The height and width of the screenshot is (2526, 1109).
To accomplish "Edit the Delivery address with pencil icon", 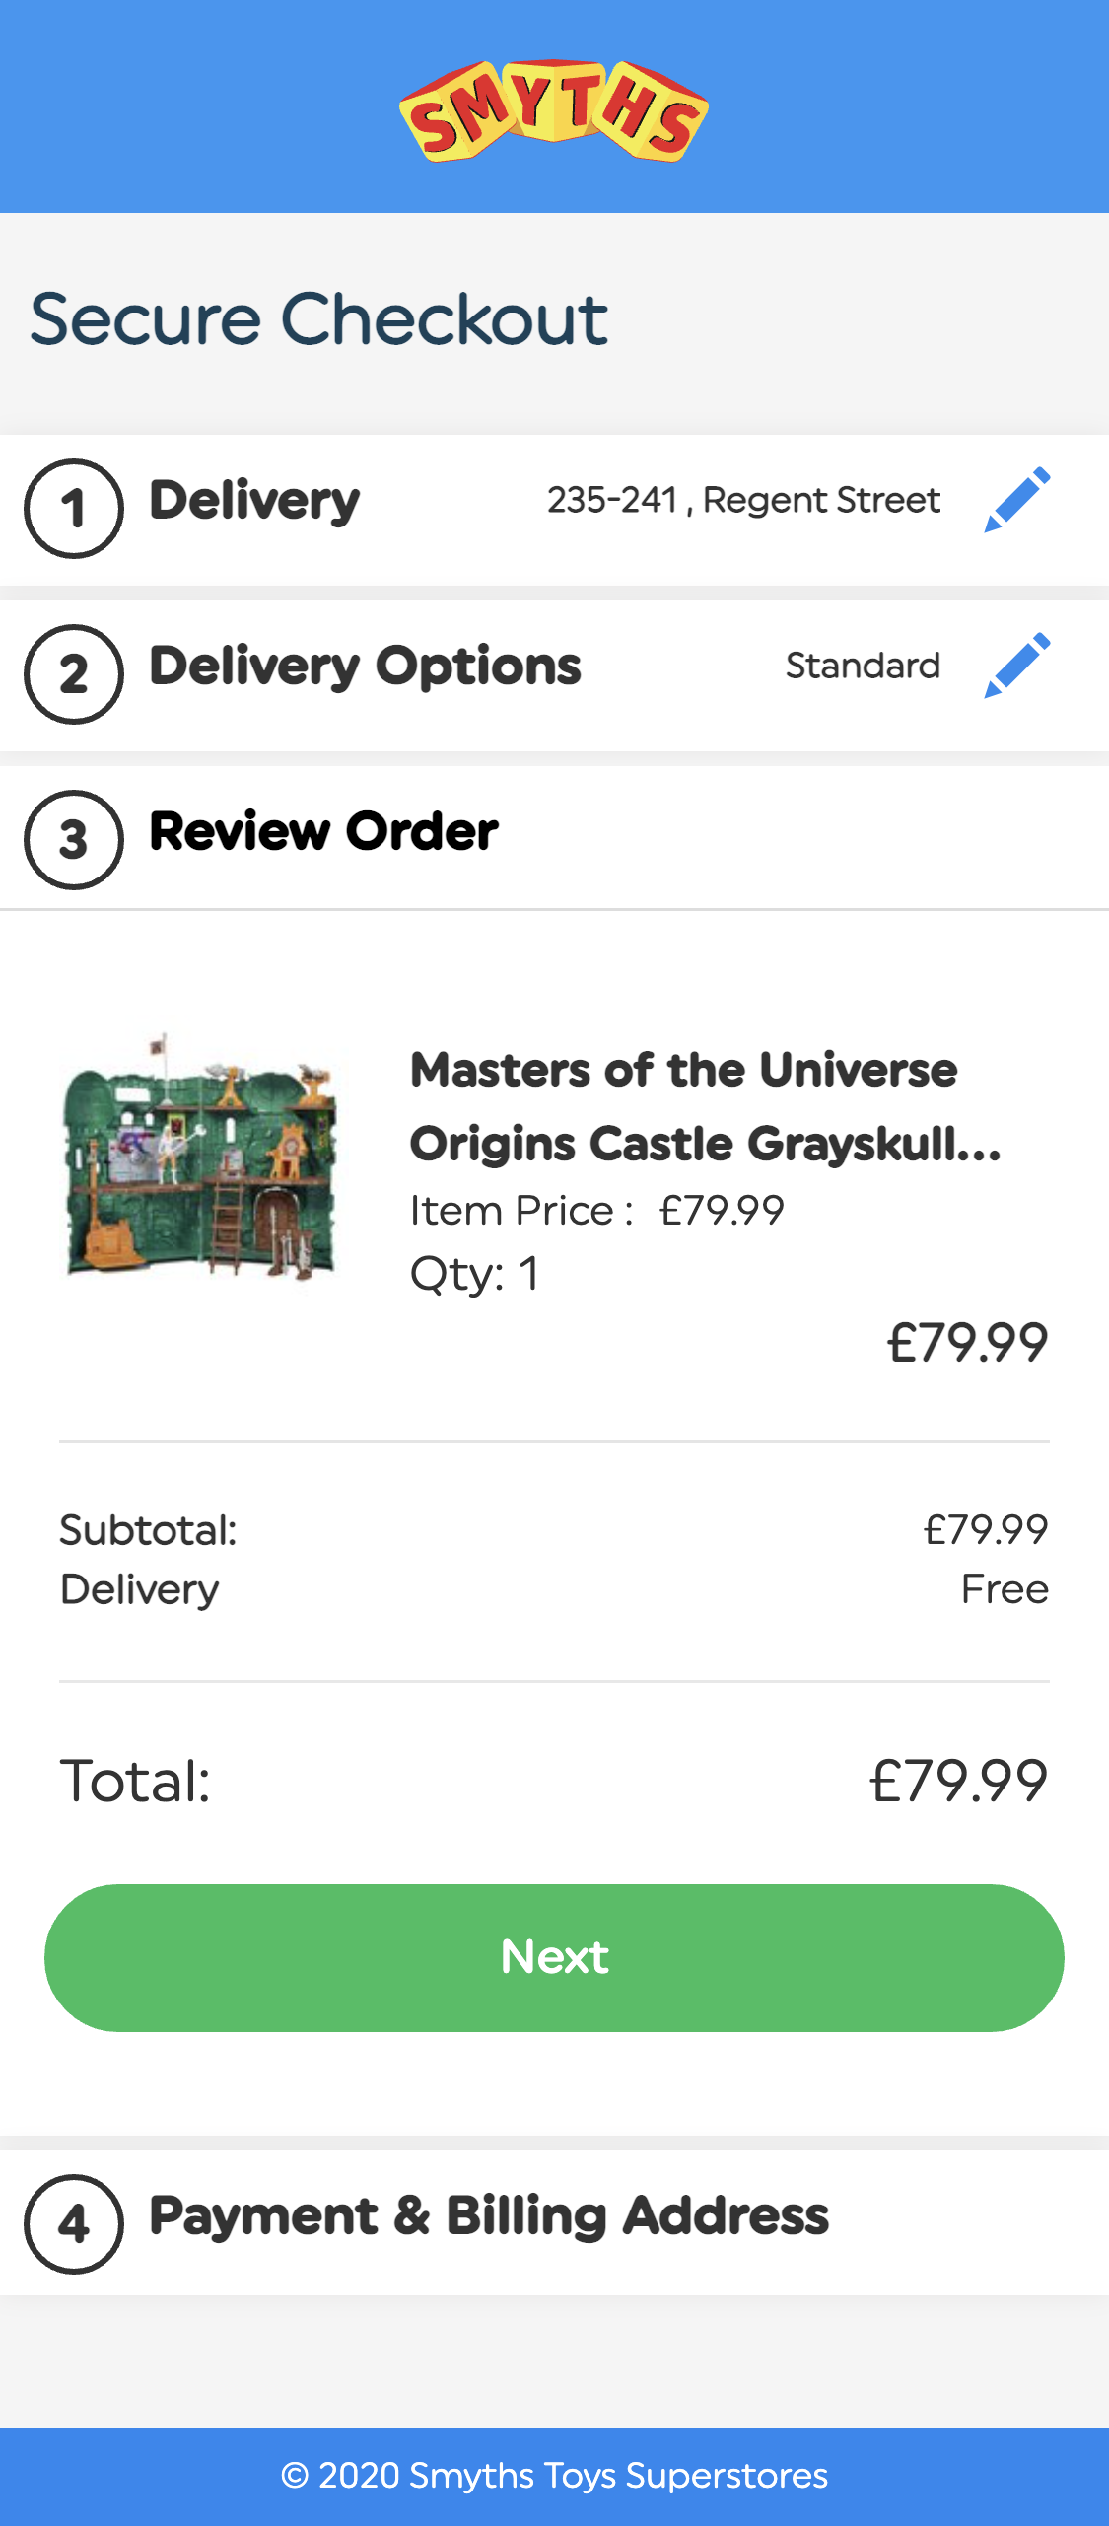I will tap(1017, 500).
